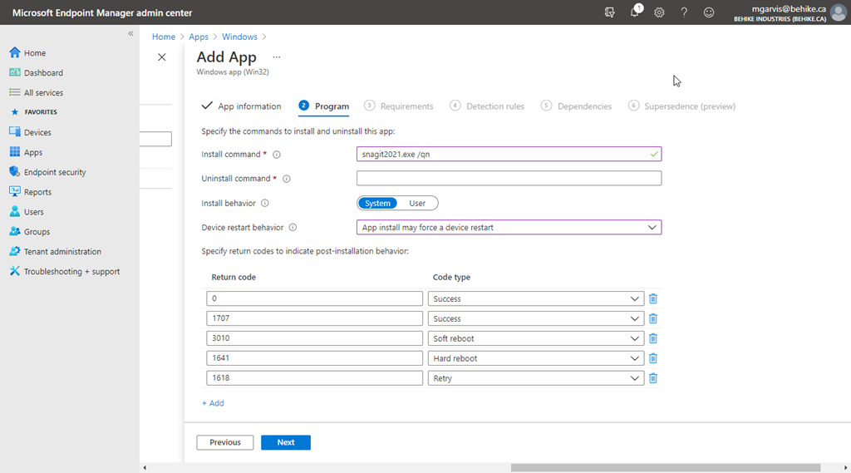Click the Uninstall command input field
Image resolution: width=851 pixels, height=473 pixels.
(509, 178)
